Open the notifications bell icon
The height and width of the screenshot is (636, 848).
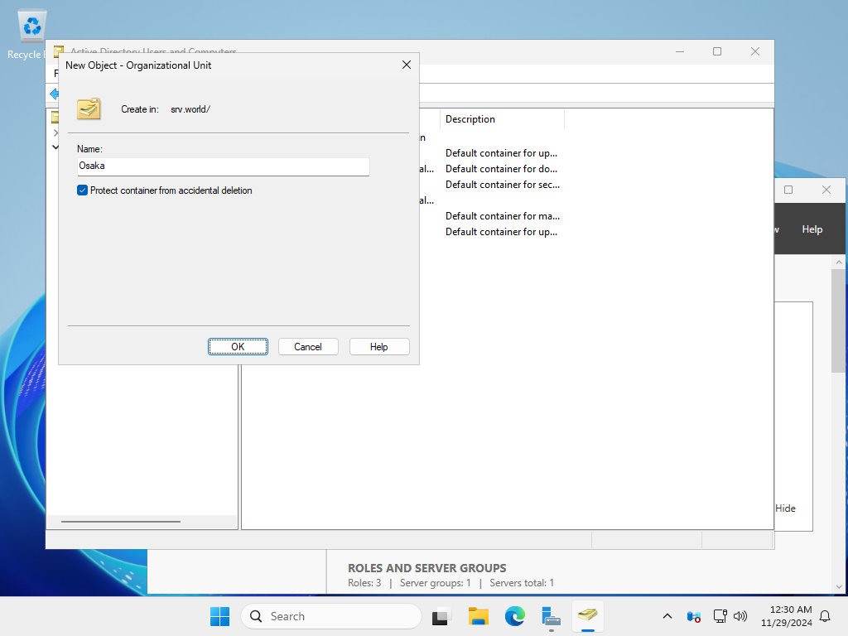(x=825, y=616)
